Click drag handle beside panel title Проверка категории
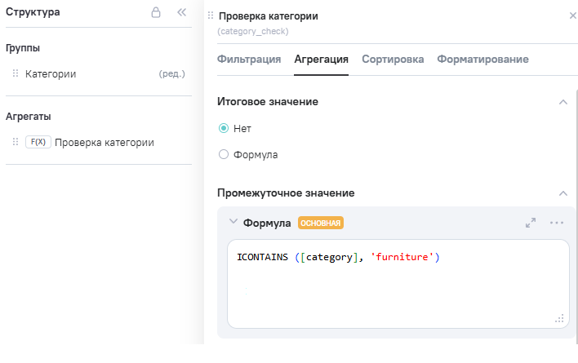This screenshot has height=363, width=578. pyautogui.click(x=211, y=15)
